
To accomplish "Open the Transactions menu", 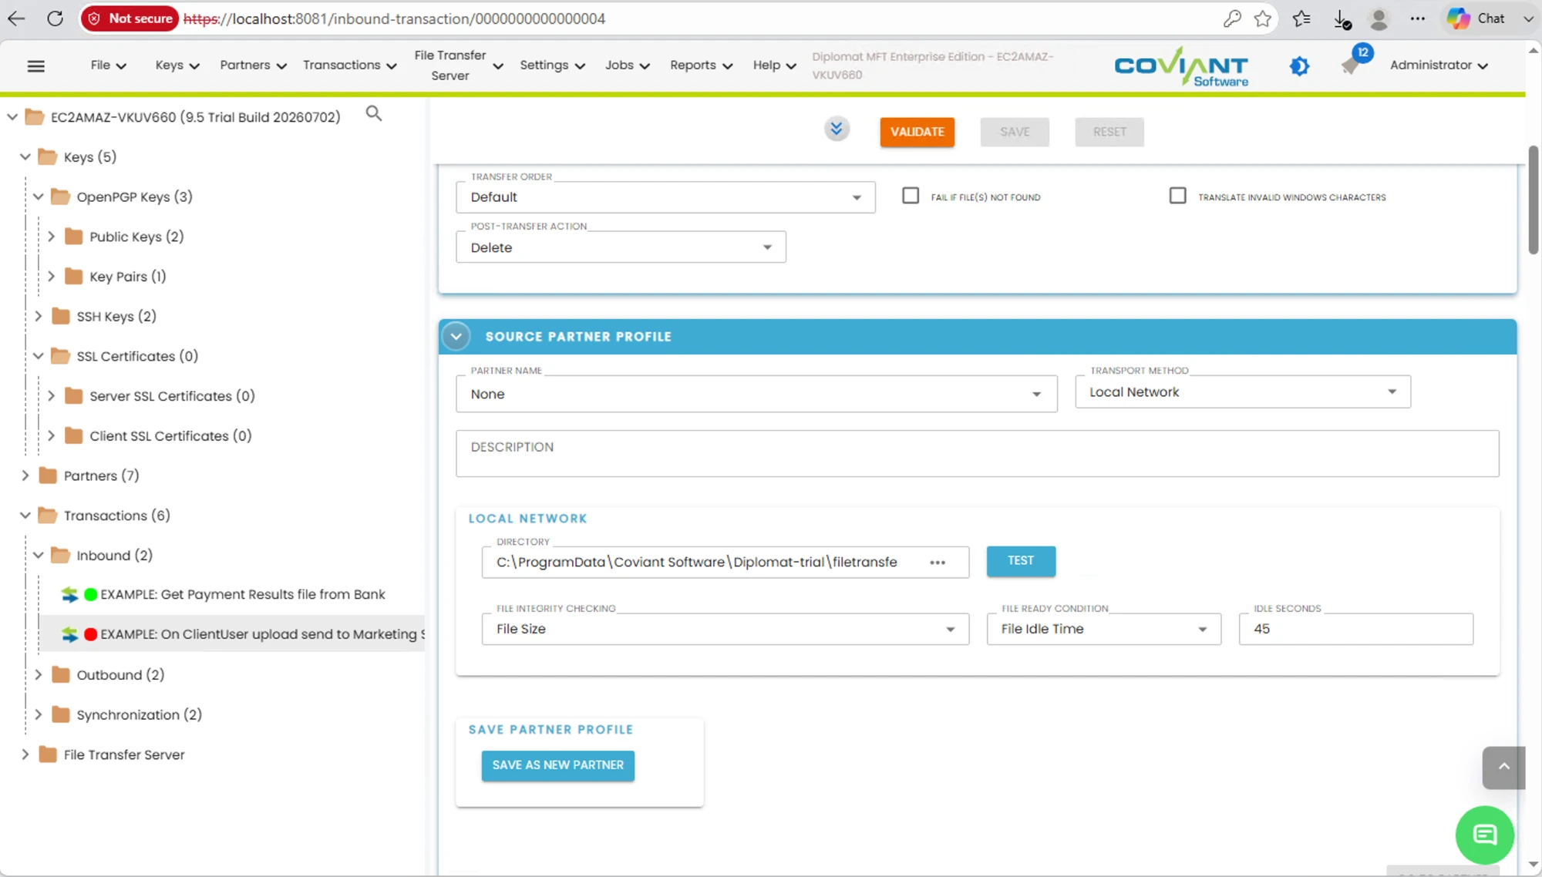I will [x=349, y=66].
